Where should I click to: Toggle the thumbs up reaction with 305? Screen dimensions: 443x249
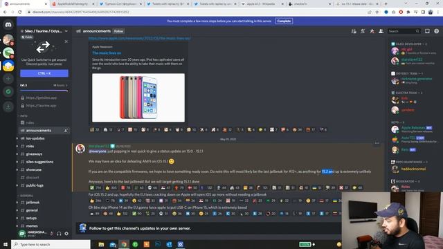point(111,187)
